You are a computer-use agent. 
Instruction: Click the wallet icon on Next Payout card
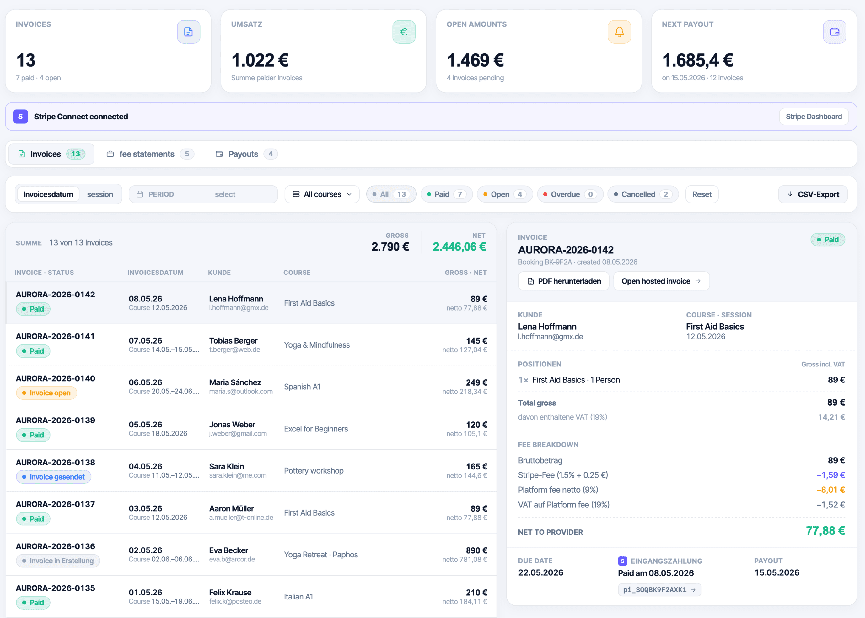[x=834, y=32]
